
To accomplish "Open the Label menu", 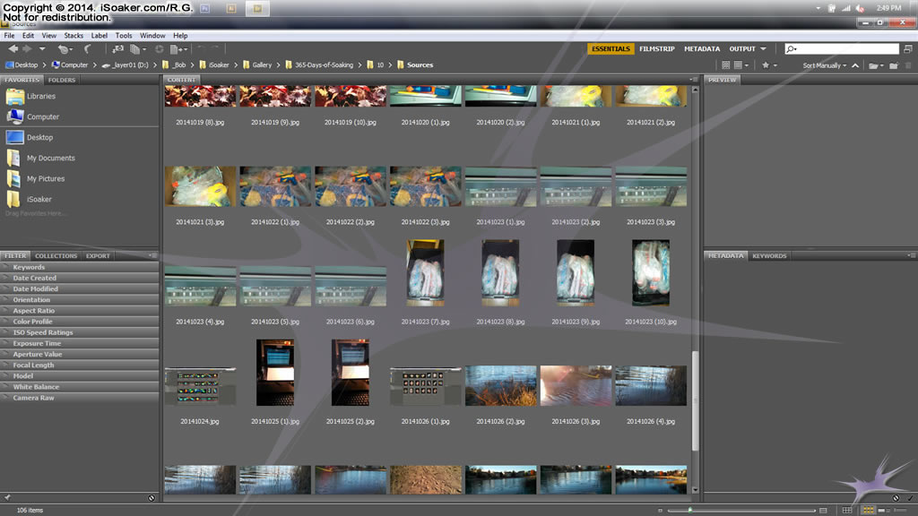I will pyautogui.click(x=99, y=36).
